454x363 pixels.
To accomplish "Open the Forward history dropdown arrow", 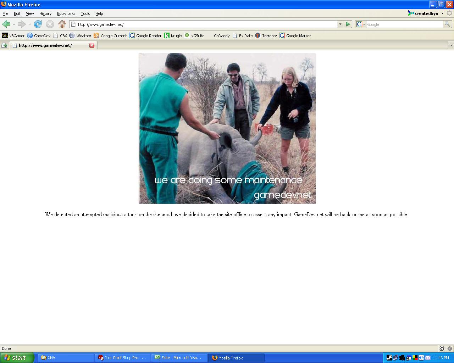I will pyautogui.click(x=30, y=24).
